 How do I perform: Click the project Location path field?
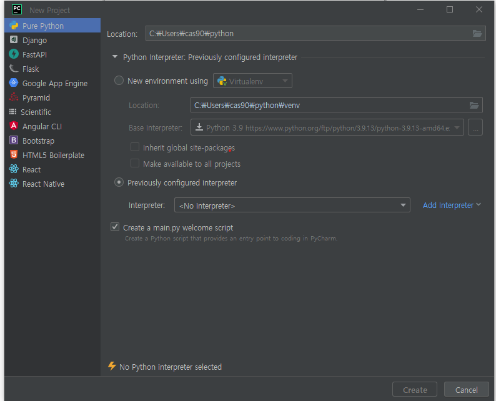click(x=315, y=33)
